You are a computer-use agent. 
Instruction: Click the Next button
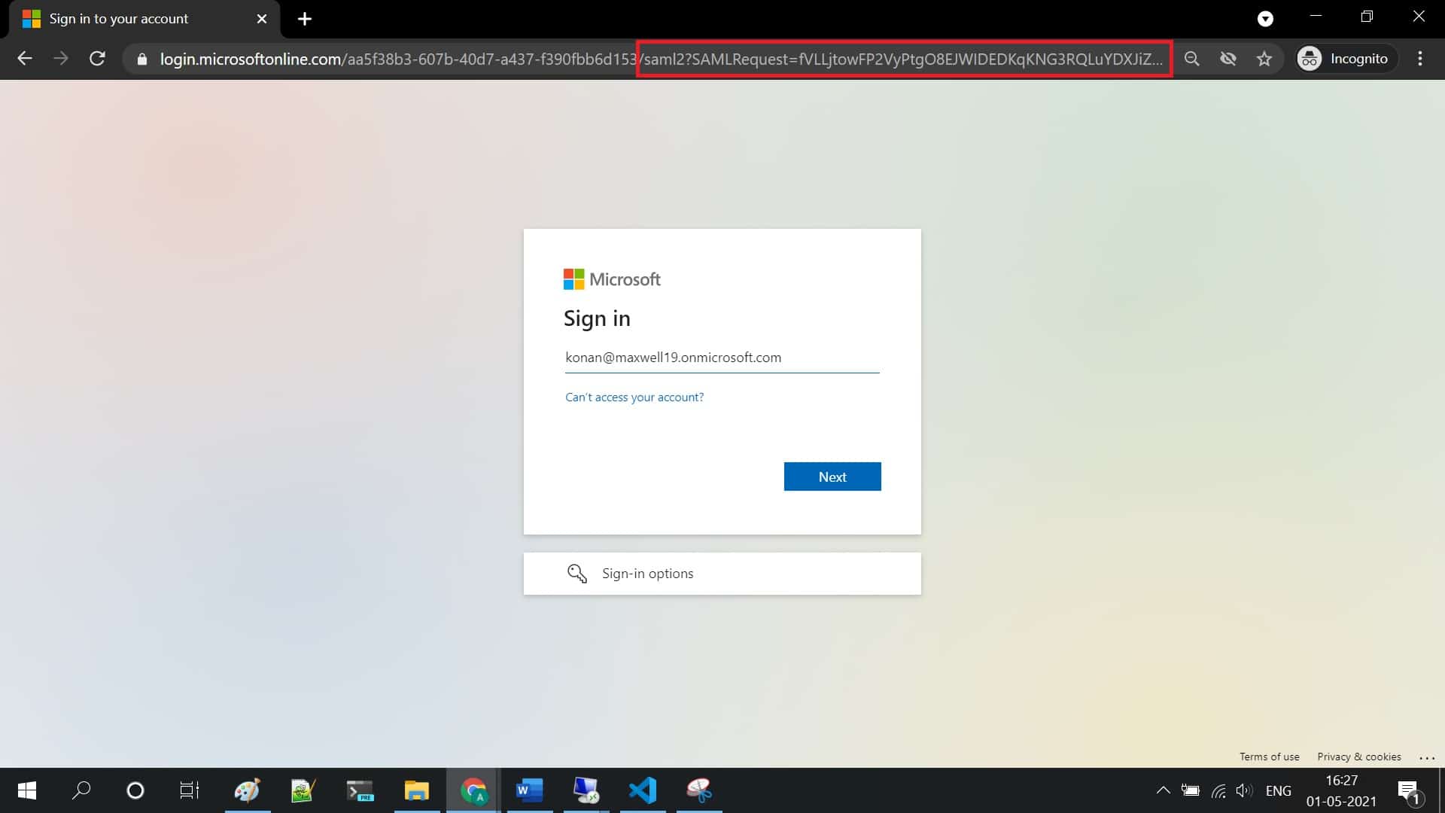click(832, 477)
